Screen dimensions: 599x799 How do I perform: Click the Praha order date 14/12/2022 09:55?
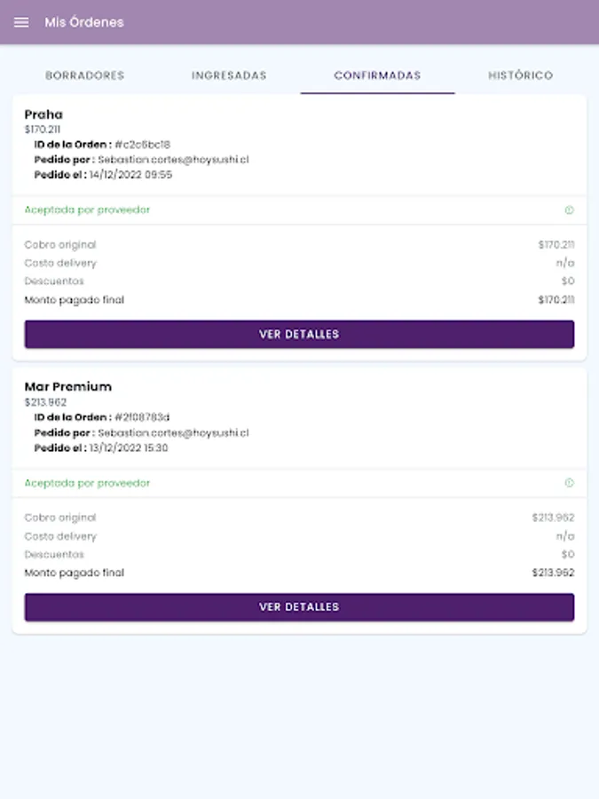[130, 175]
